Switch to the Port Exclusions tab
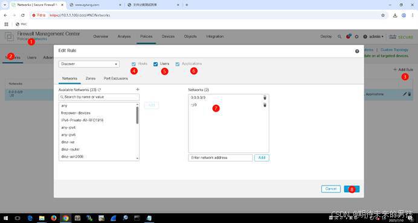The image size is (418, 223). click(x=115, y=78)
